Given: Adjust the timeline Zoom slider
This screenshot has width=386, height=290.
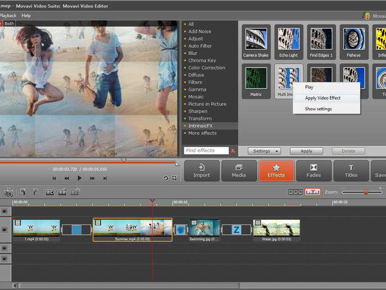Looking at the screenshot, I should point(366,192).
